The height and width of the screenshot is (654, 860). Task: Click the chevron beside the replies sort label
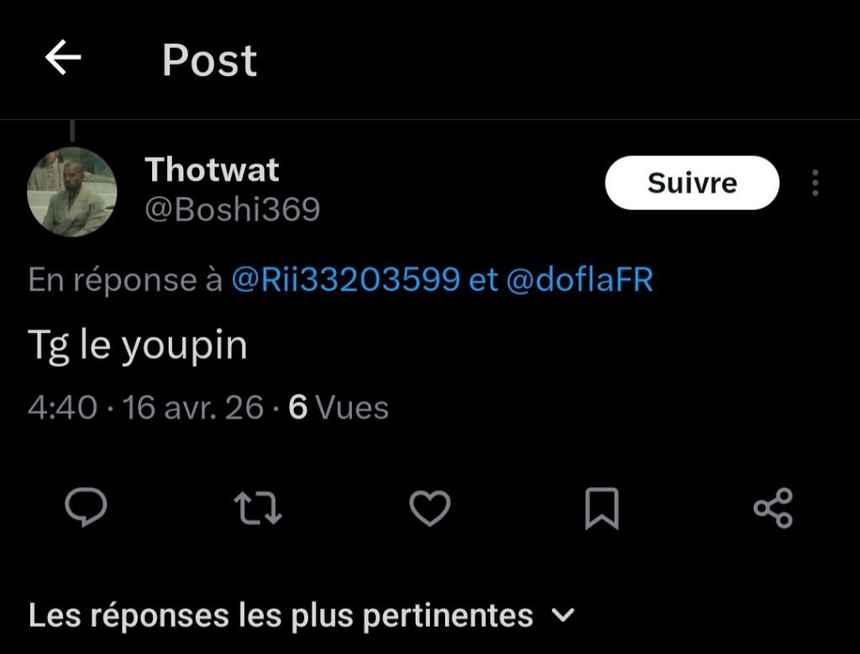[563, 615]
